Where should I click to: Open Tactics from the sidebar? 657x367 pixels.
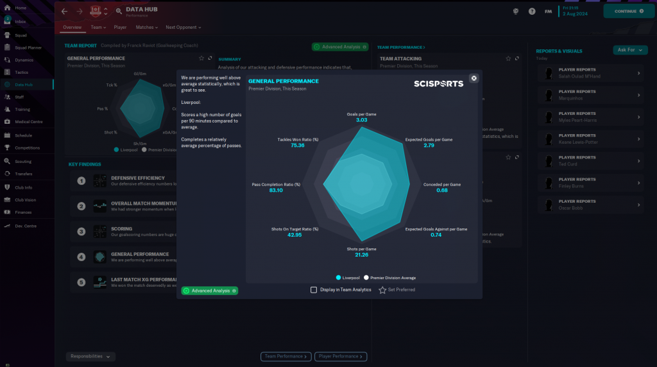click(21, 72)
